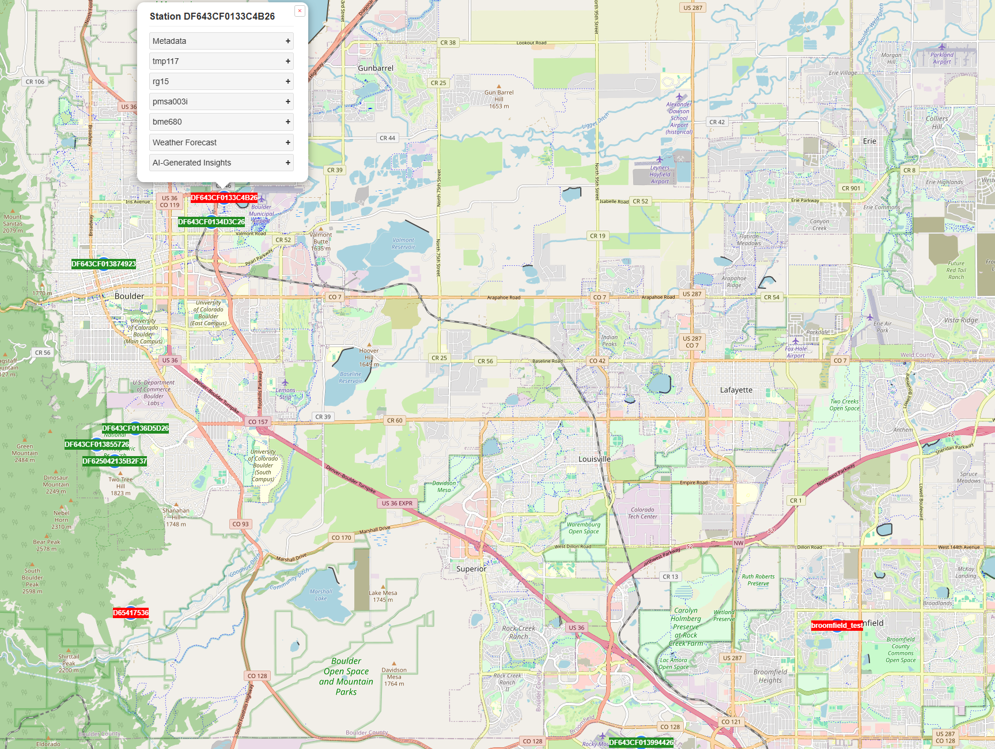Select the broomfield_test station marker
This screenshot has height=749, width=995.
coord(836,624)
